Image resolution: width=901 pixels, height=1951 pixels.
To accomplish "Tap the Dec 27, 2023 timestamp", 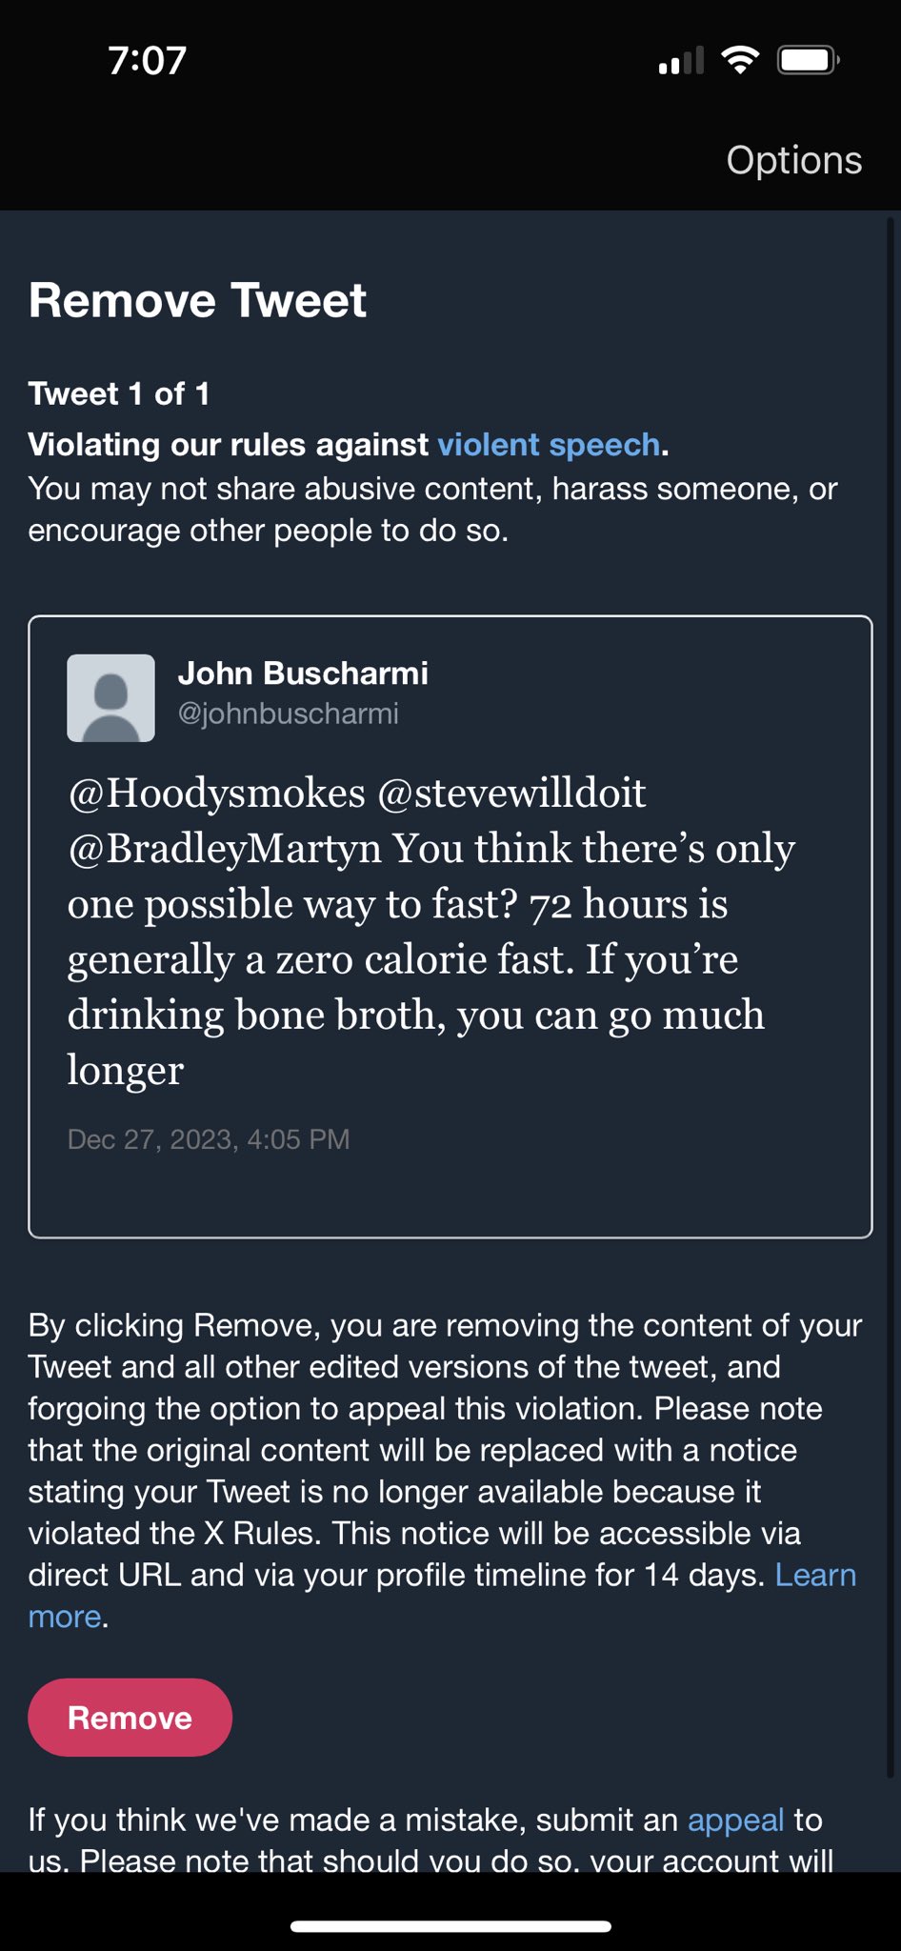I will point(209,1139).
